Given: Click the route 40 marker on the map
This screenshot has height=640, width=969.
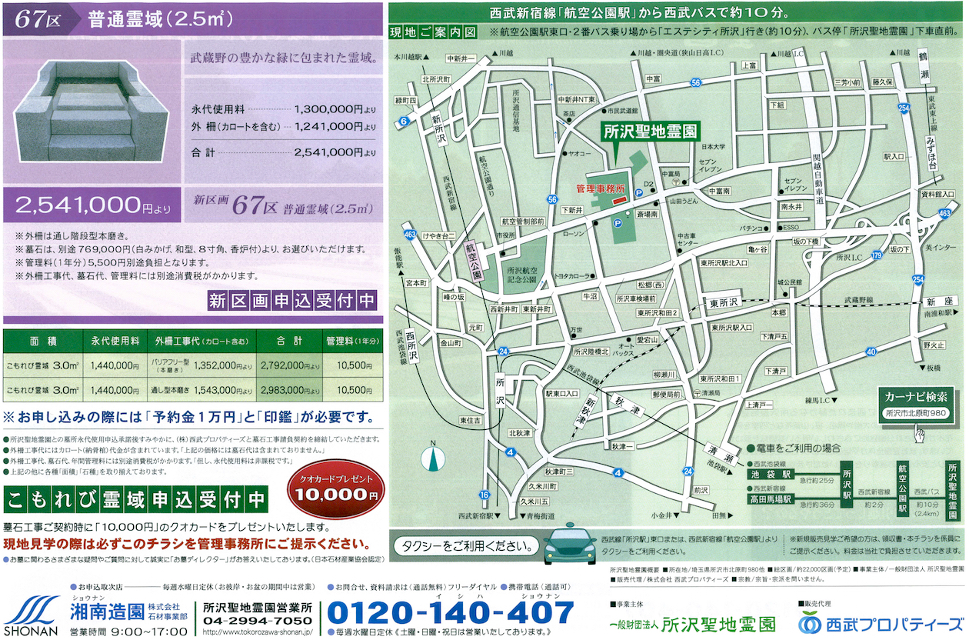Looking at the screenshot, I should tap(870, 352).
